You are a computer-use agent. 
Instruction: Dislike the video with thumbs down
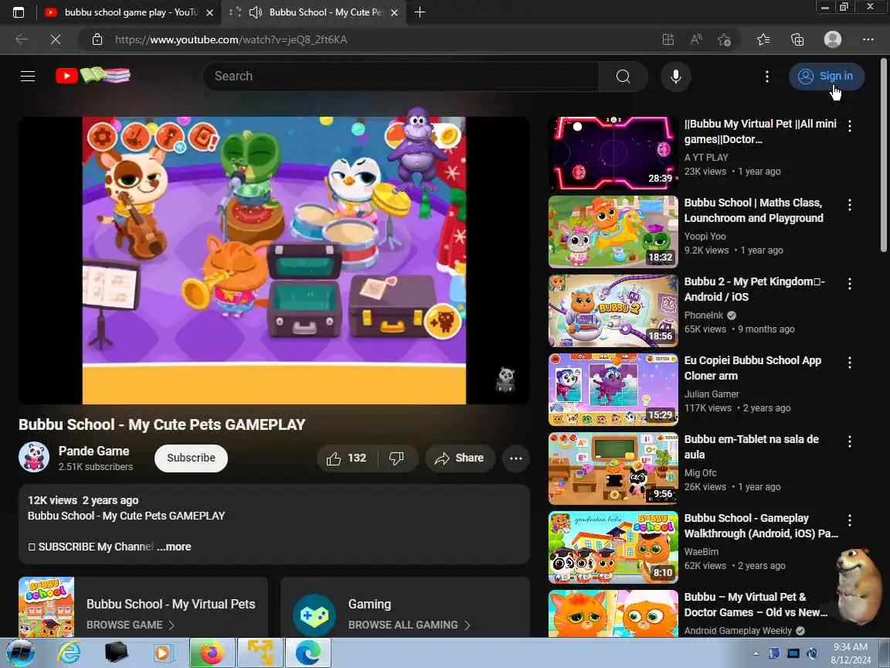(397, 458)
